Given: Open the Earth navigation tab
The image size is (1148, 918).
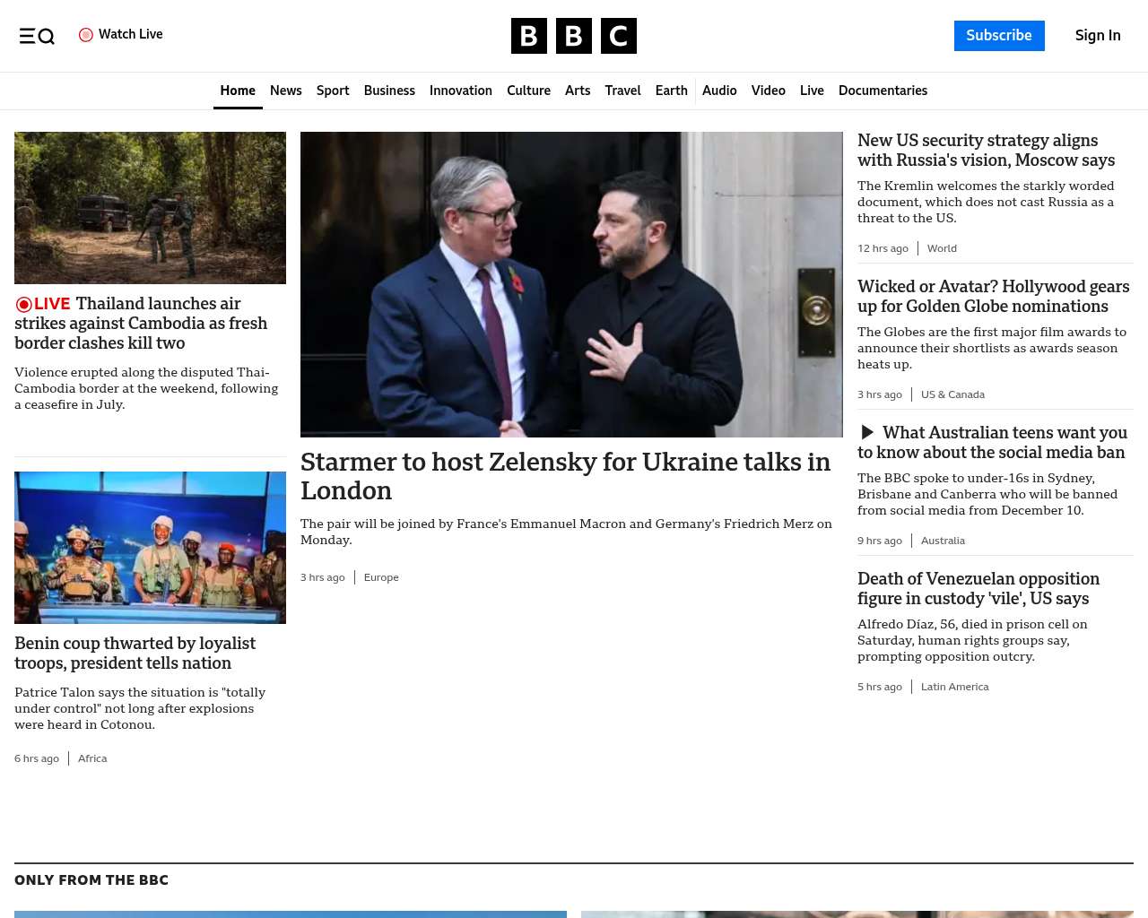Looking at the screenshot, I should pos(671,91).
